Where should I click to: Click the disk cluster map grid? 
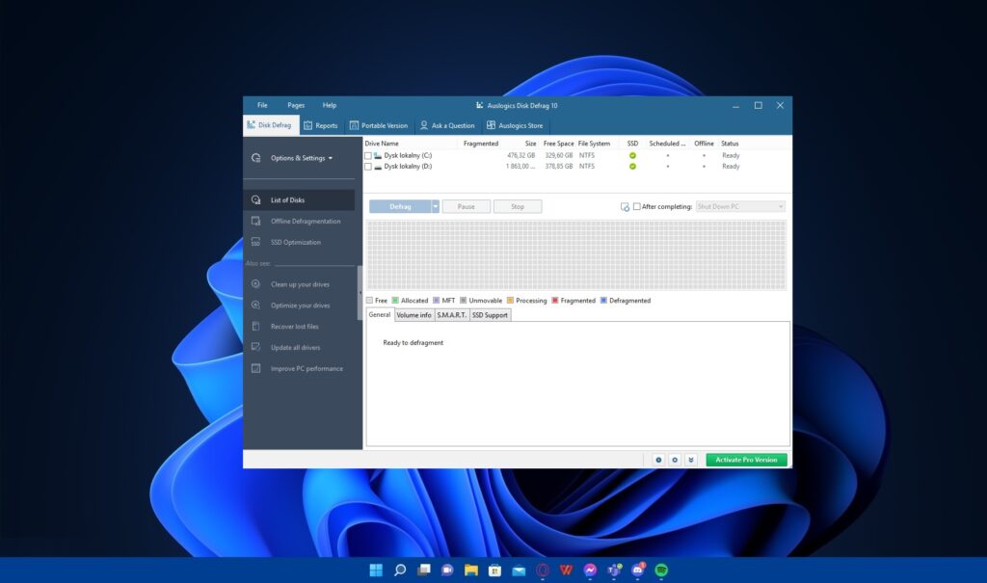(x=576, y=254)
